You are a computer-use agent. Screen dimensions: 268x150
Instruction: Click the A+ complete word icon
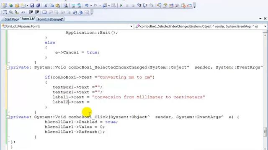click(23, 12)
